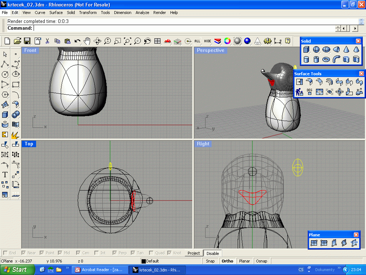Image resolution: width=366 pixels, height=275 pixels.
Task: Open a file with the Open folder icon
Action: pos(17,41)
